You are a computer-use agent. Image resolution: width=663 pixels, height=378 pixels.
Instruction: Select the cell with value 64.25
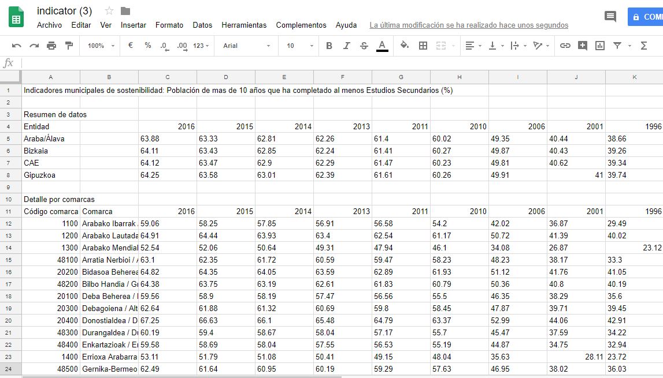[168, 175]
